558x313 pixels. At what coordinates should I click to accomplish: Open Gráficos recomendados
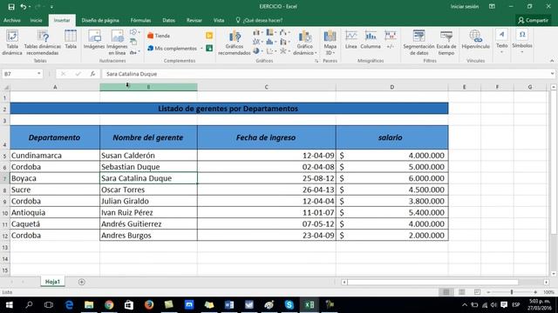coord(235,43)
